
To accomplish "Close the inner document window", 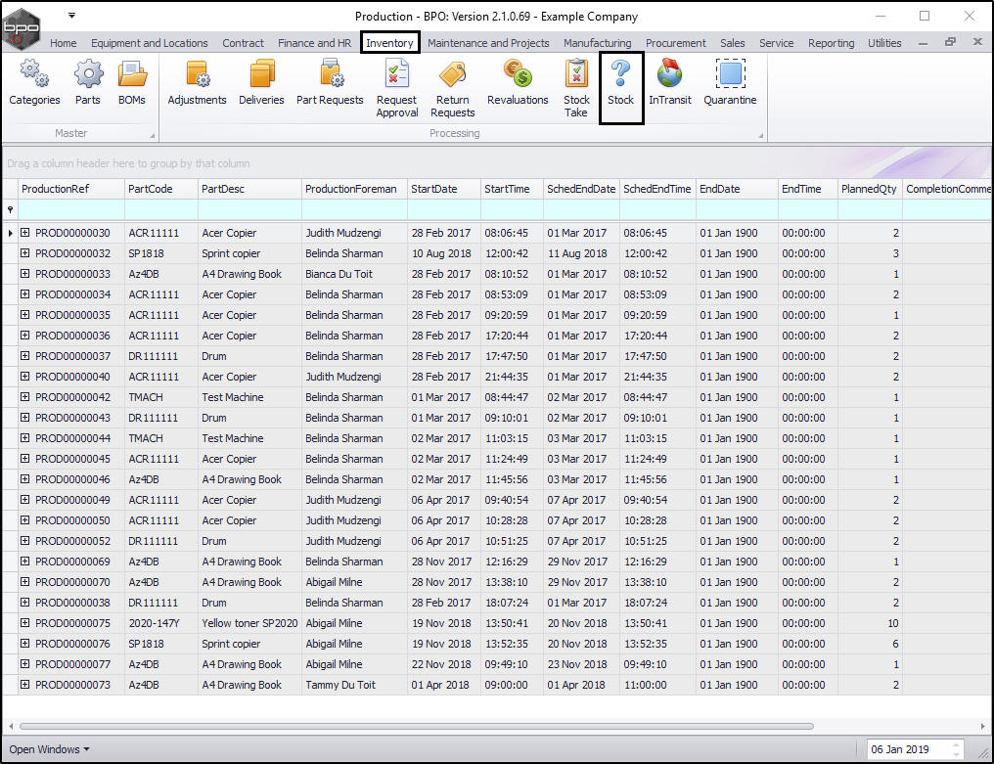I will (x=977, y=42).
